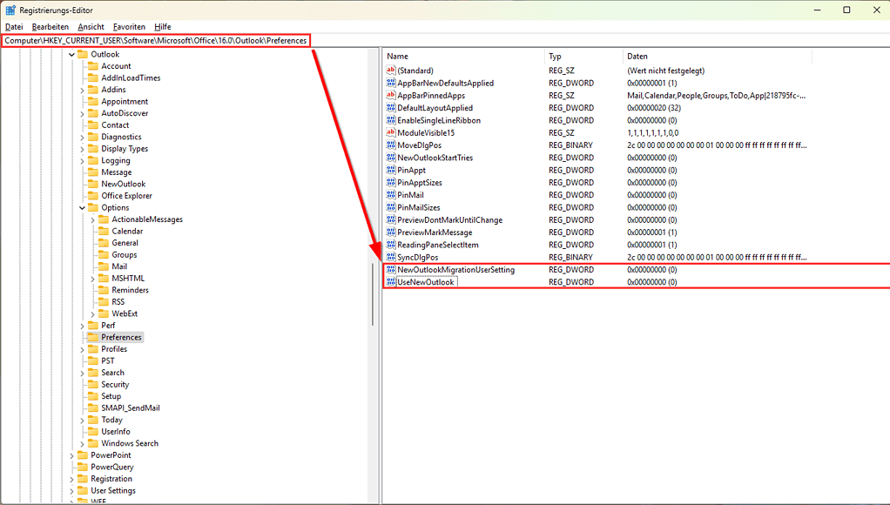The image size is (890, 505).
Task: Collapse the Options tree node
Action: pyautogui.click(x=83, y=208)
